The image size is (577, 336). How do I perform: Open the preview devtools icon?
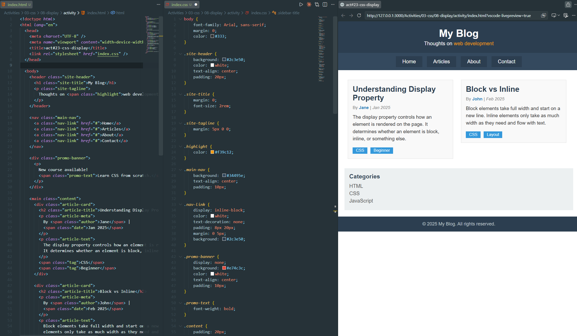[x=566, y=16]
